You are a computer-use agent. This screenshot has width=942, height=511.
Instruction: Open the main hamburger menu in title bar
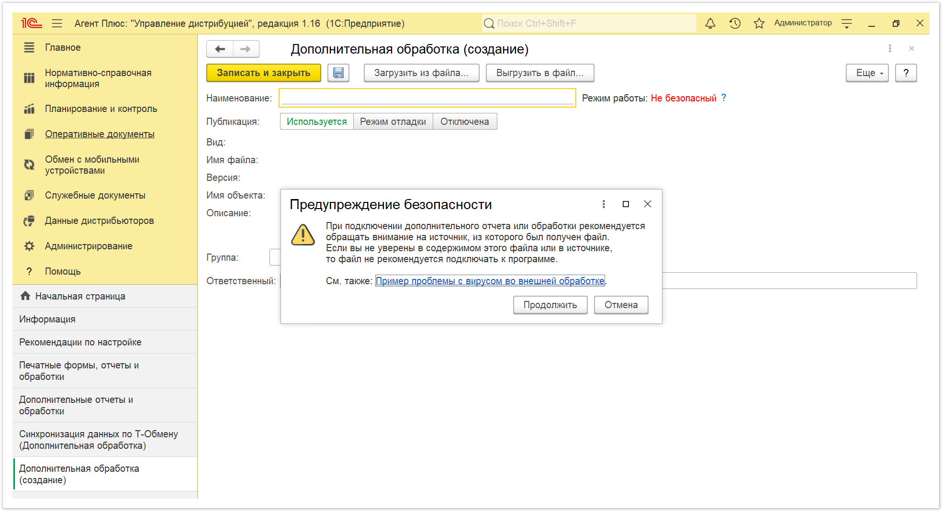pos(57,23)
